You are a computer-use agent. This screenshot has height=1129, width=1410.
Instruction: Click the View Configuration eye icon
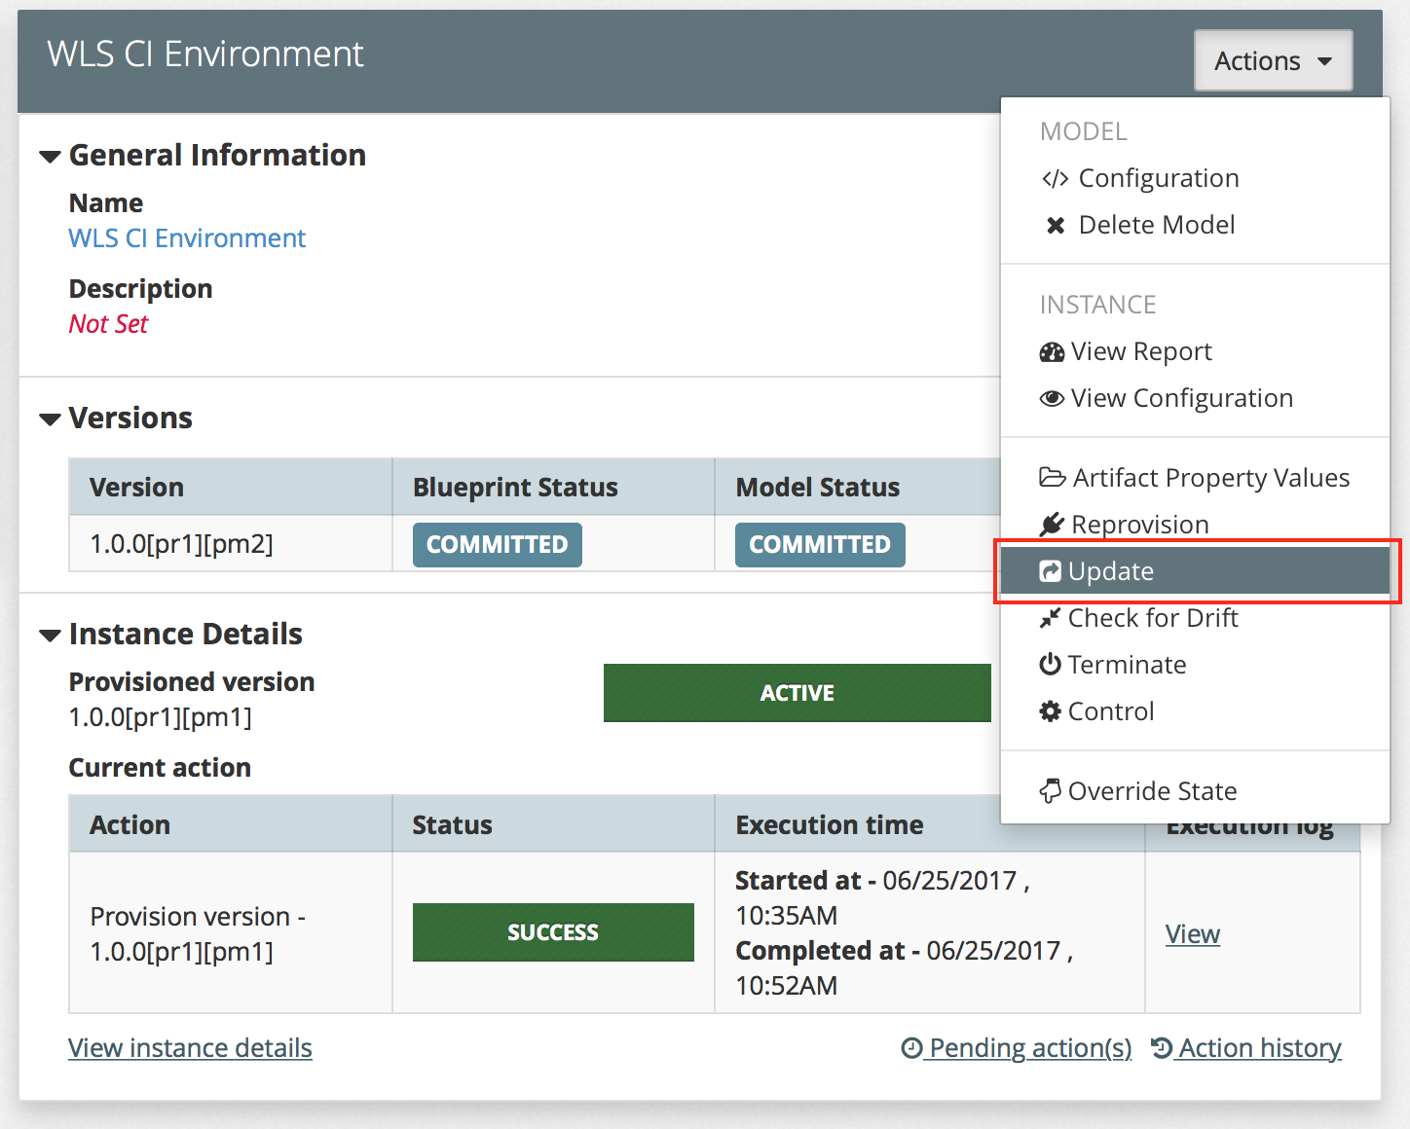click(1052, 399)
